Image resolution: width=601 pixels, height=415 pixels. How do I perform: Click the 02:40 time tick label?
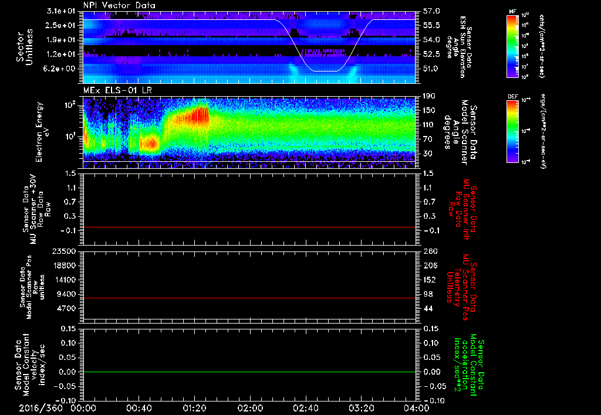click(x=305, y=408)
